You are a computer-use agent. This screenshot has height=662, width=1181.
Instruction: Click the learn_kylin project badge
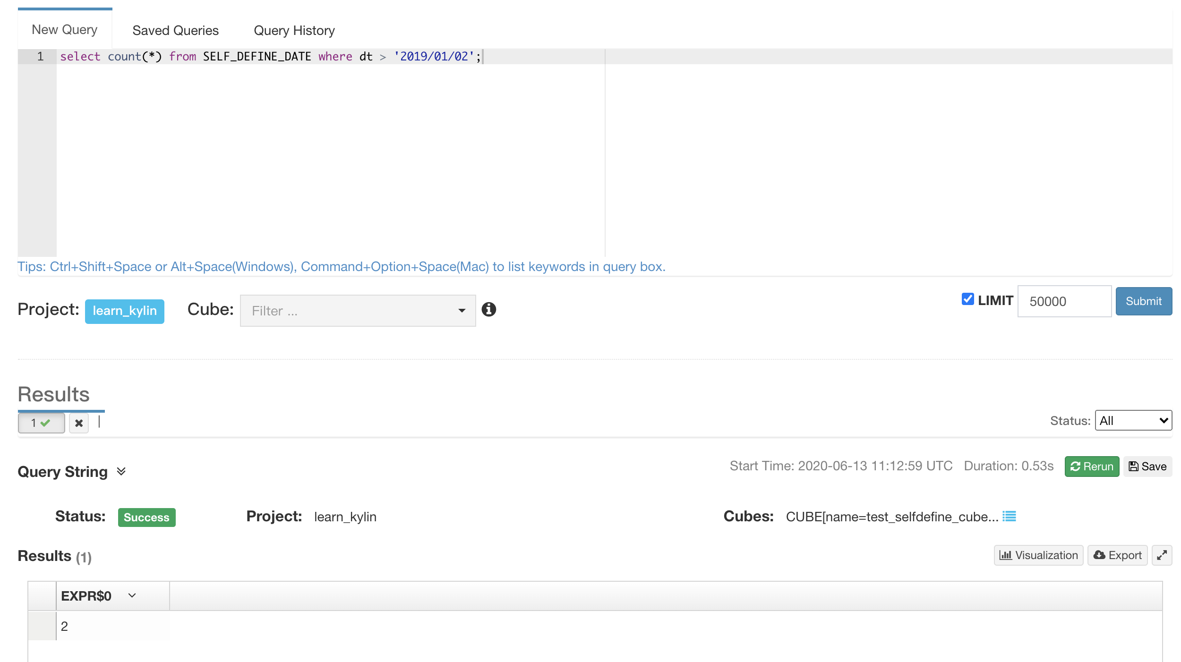[124, 311]
